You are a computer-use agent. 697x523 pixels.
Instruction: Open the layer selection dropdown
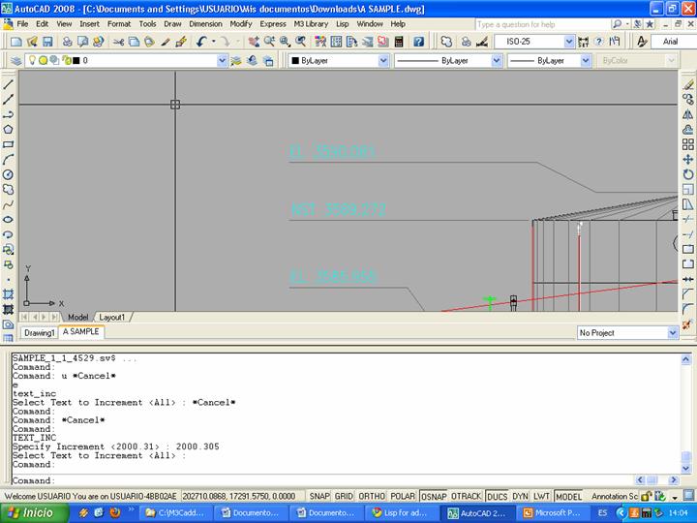pos(222,60)
